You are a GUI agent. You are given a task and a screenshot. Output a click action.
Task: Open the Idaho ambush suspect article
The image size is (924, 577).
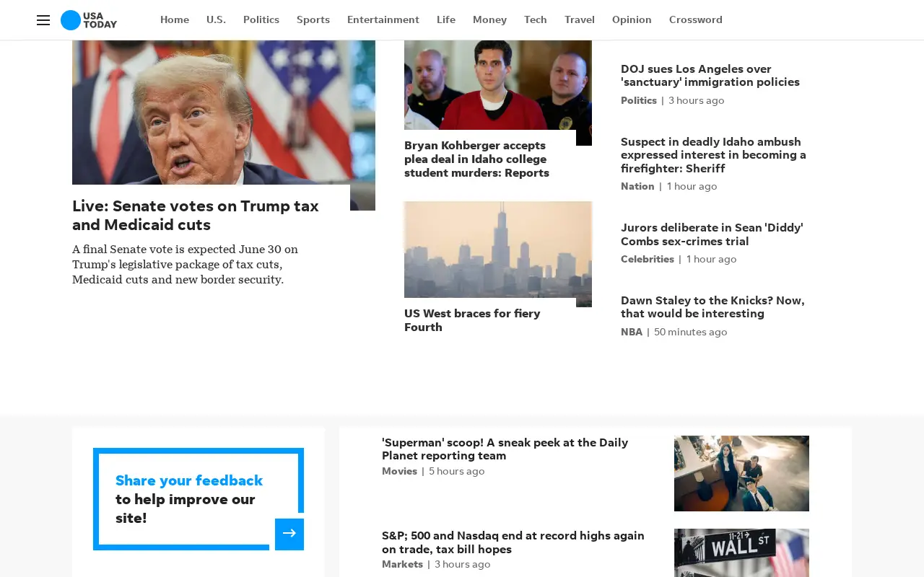tap(713, 154)
